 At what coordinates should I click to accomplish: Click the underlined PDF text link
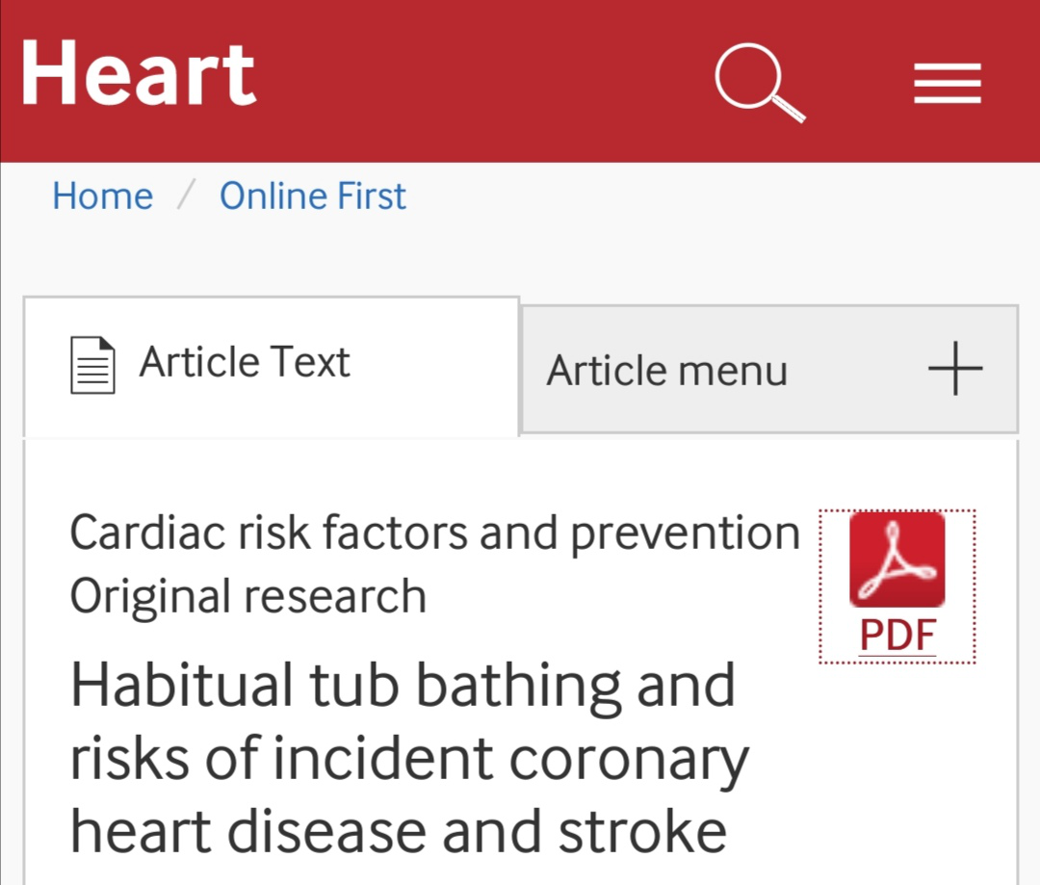[897, 636]
